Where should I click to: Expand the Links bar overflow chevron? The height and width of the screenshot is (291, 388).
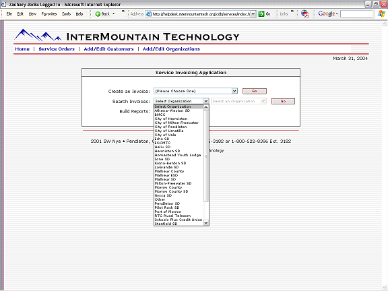click(292, 11)
